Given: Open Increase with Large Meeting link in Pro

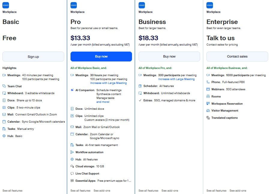Looking at the screenshot, I should pyautogui.click(x=108, y=83).
